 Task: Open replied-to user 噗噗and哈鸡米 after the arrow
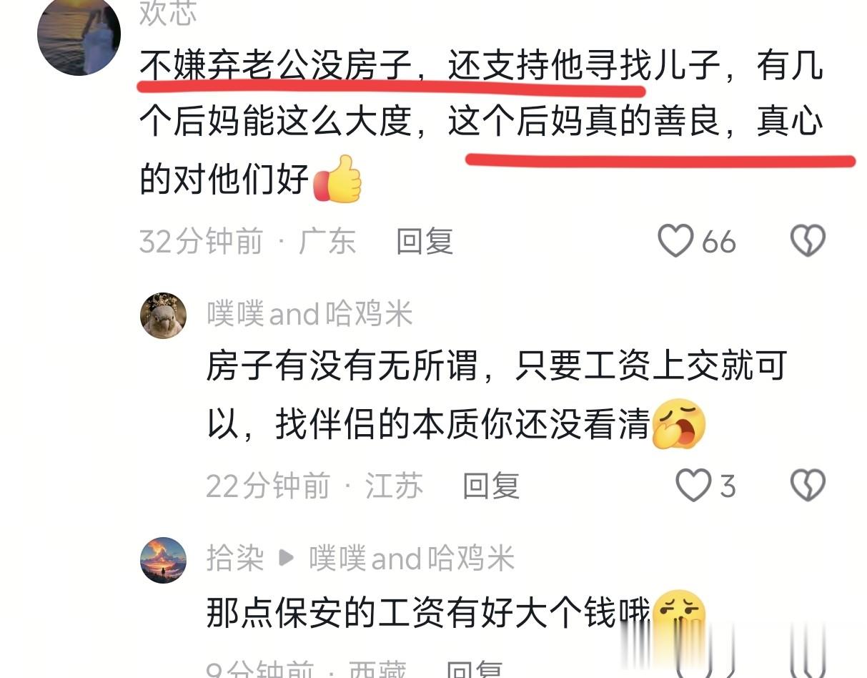[x=412, y=559]
